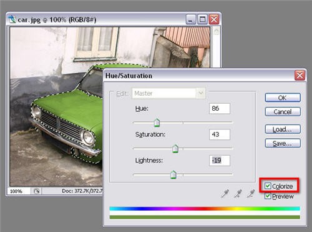The width and height of the screenshot is (312, 232).
Task: Click the Hue/Saturation dialog title text
Action: tap(129, 76)
